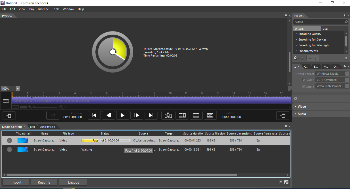Pin the Presets panel
This screenshot has width=350, height=189.
345,16
